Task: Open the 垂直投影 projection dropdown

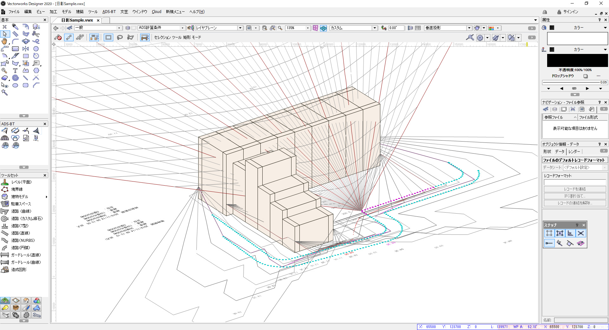Action: click(448, 28)
